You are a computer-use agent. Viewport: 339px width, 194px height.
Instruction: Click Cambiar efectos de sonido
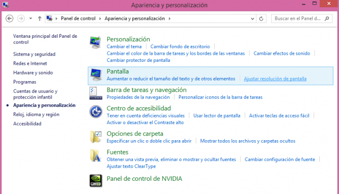click(x=282, y=53)
